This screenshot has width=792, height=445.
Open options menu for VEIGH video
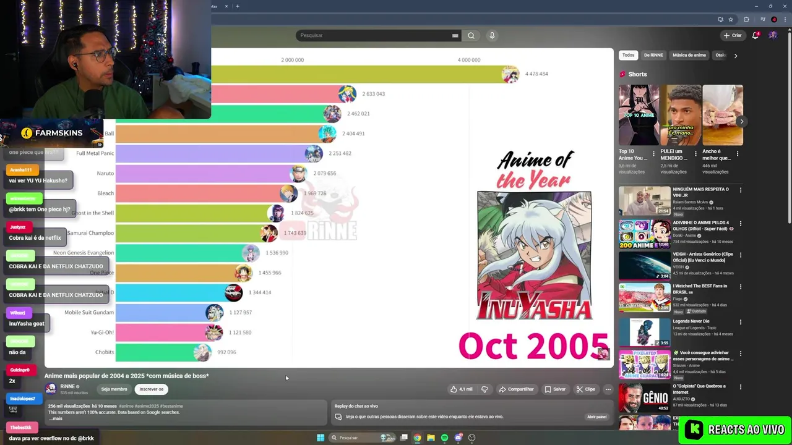740,255
